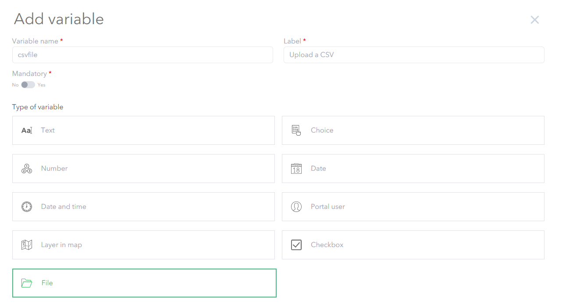Close the Add variable dialog
Viewport: 587px width, 305px height.
pyautogui.click(x=534, y=20)
